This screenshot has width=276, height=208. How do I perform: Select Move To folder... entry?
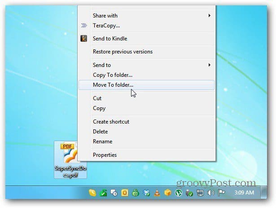(x=146, y=85)
